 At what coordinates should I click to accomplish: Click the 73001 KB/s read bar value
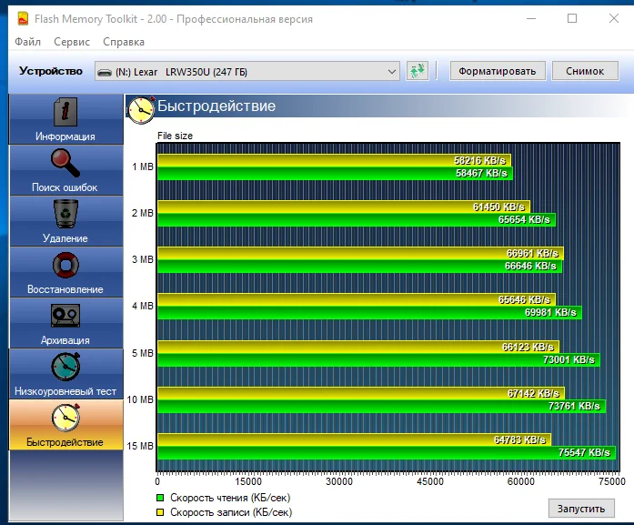(569, 359)
